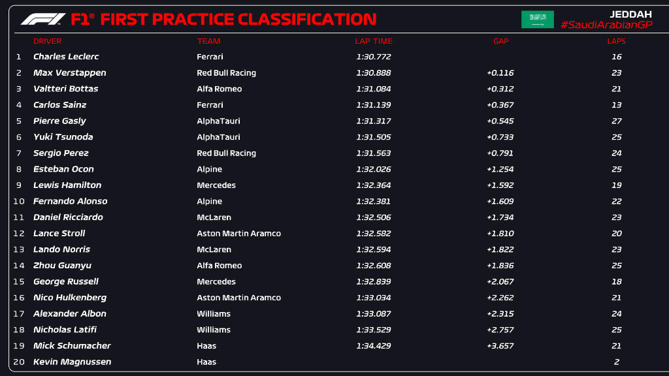Select the DRIVER column header

click(47, 41)
